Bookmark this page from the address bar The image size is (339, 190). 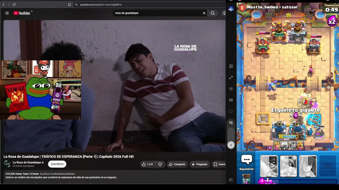[x=69, y=4]
